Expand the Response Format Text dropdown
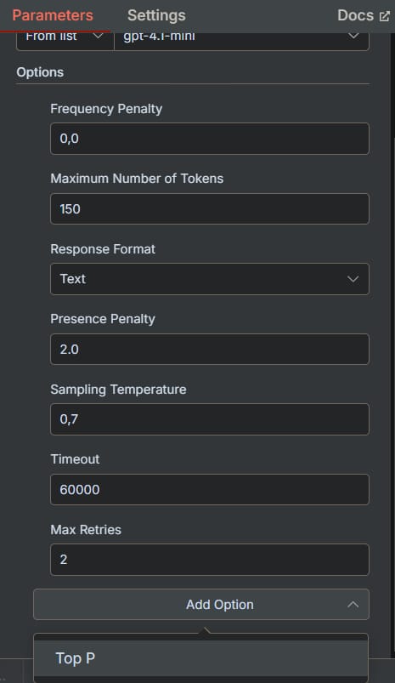Viewport: 395px width, 683px height. click(x=210, y=279)
